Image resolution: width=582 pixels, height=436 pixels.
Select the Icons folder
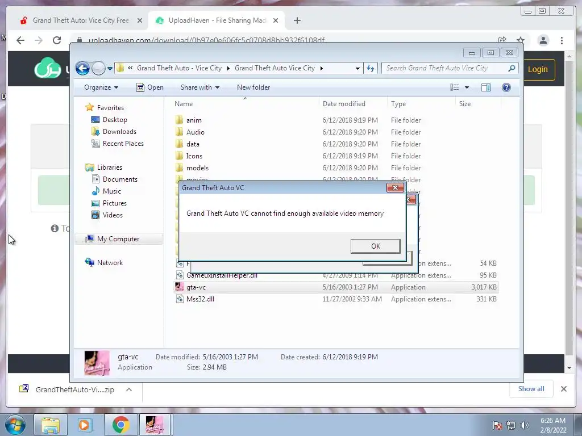pyautogui.click(x=335, y=156)
